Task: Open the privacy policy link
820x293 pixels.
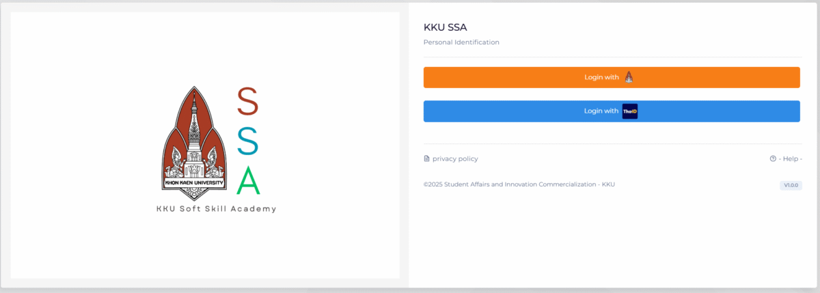Action: coord(455,159)
